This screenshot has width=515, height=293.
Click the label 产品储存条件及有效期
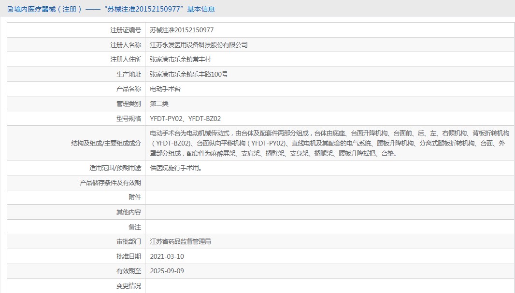coord(110,183)
